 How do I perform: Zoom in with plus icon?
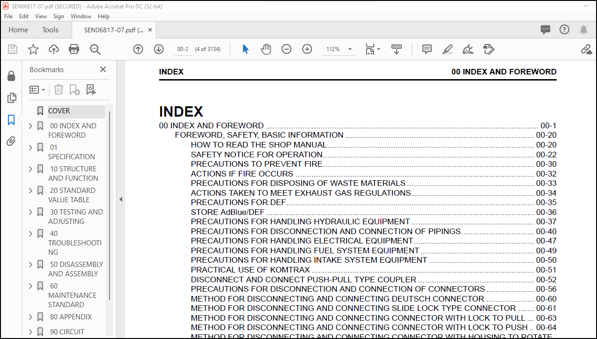click(x=307, y=49)
